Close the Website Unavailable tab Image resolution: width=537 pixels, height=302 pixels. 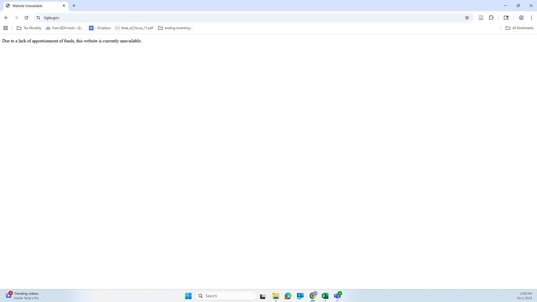coord(64,6)
